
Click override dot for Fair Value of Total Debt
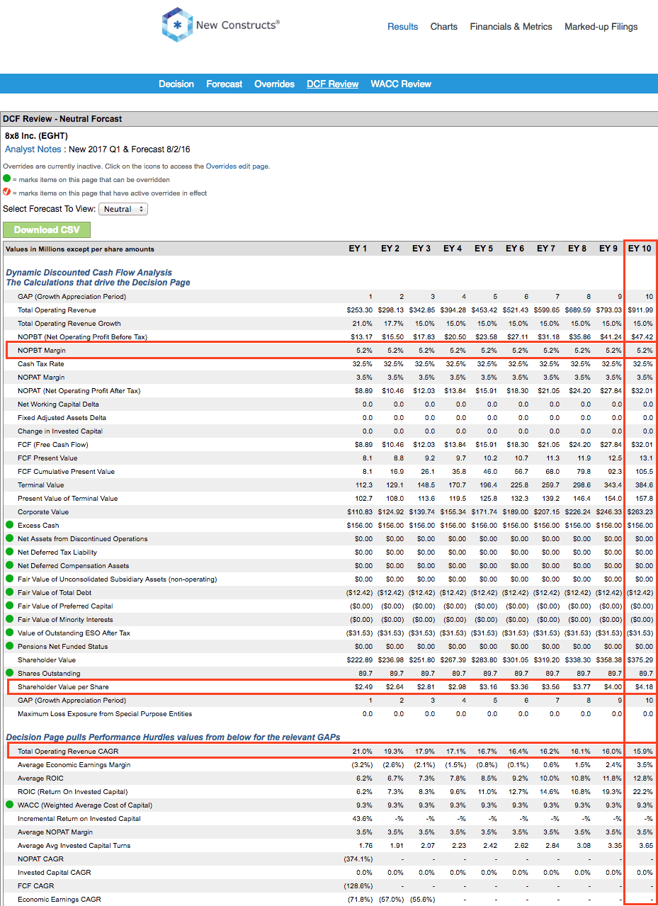[x=9, y=592]
